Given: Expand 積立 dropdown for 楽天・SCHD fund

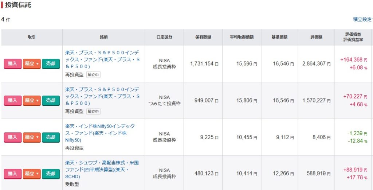Looking at the screenshot, I should (32, 174).
